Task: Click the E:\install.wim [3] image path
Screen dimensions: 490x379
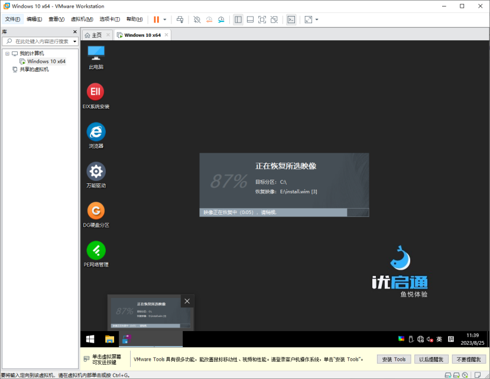Action: tap(298, 192)
